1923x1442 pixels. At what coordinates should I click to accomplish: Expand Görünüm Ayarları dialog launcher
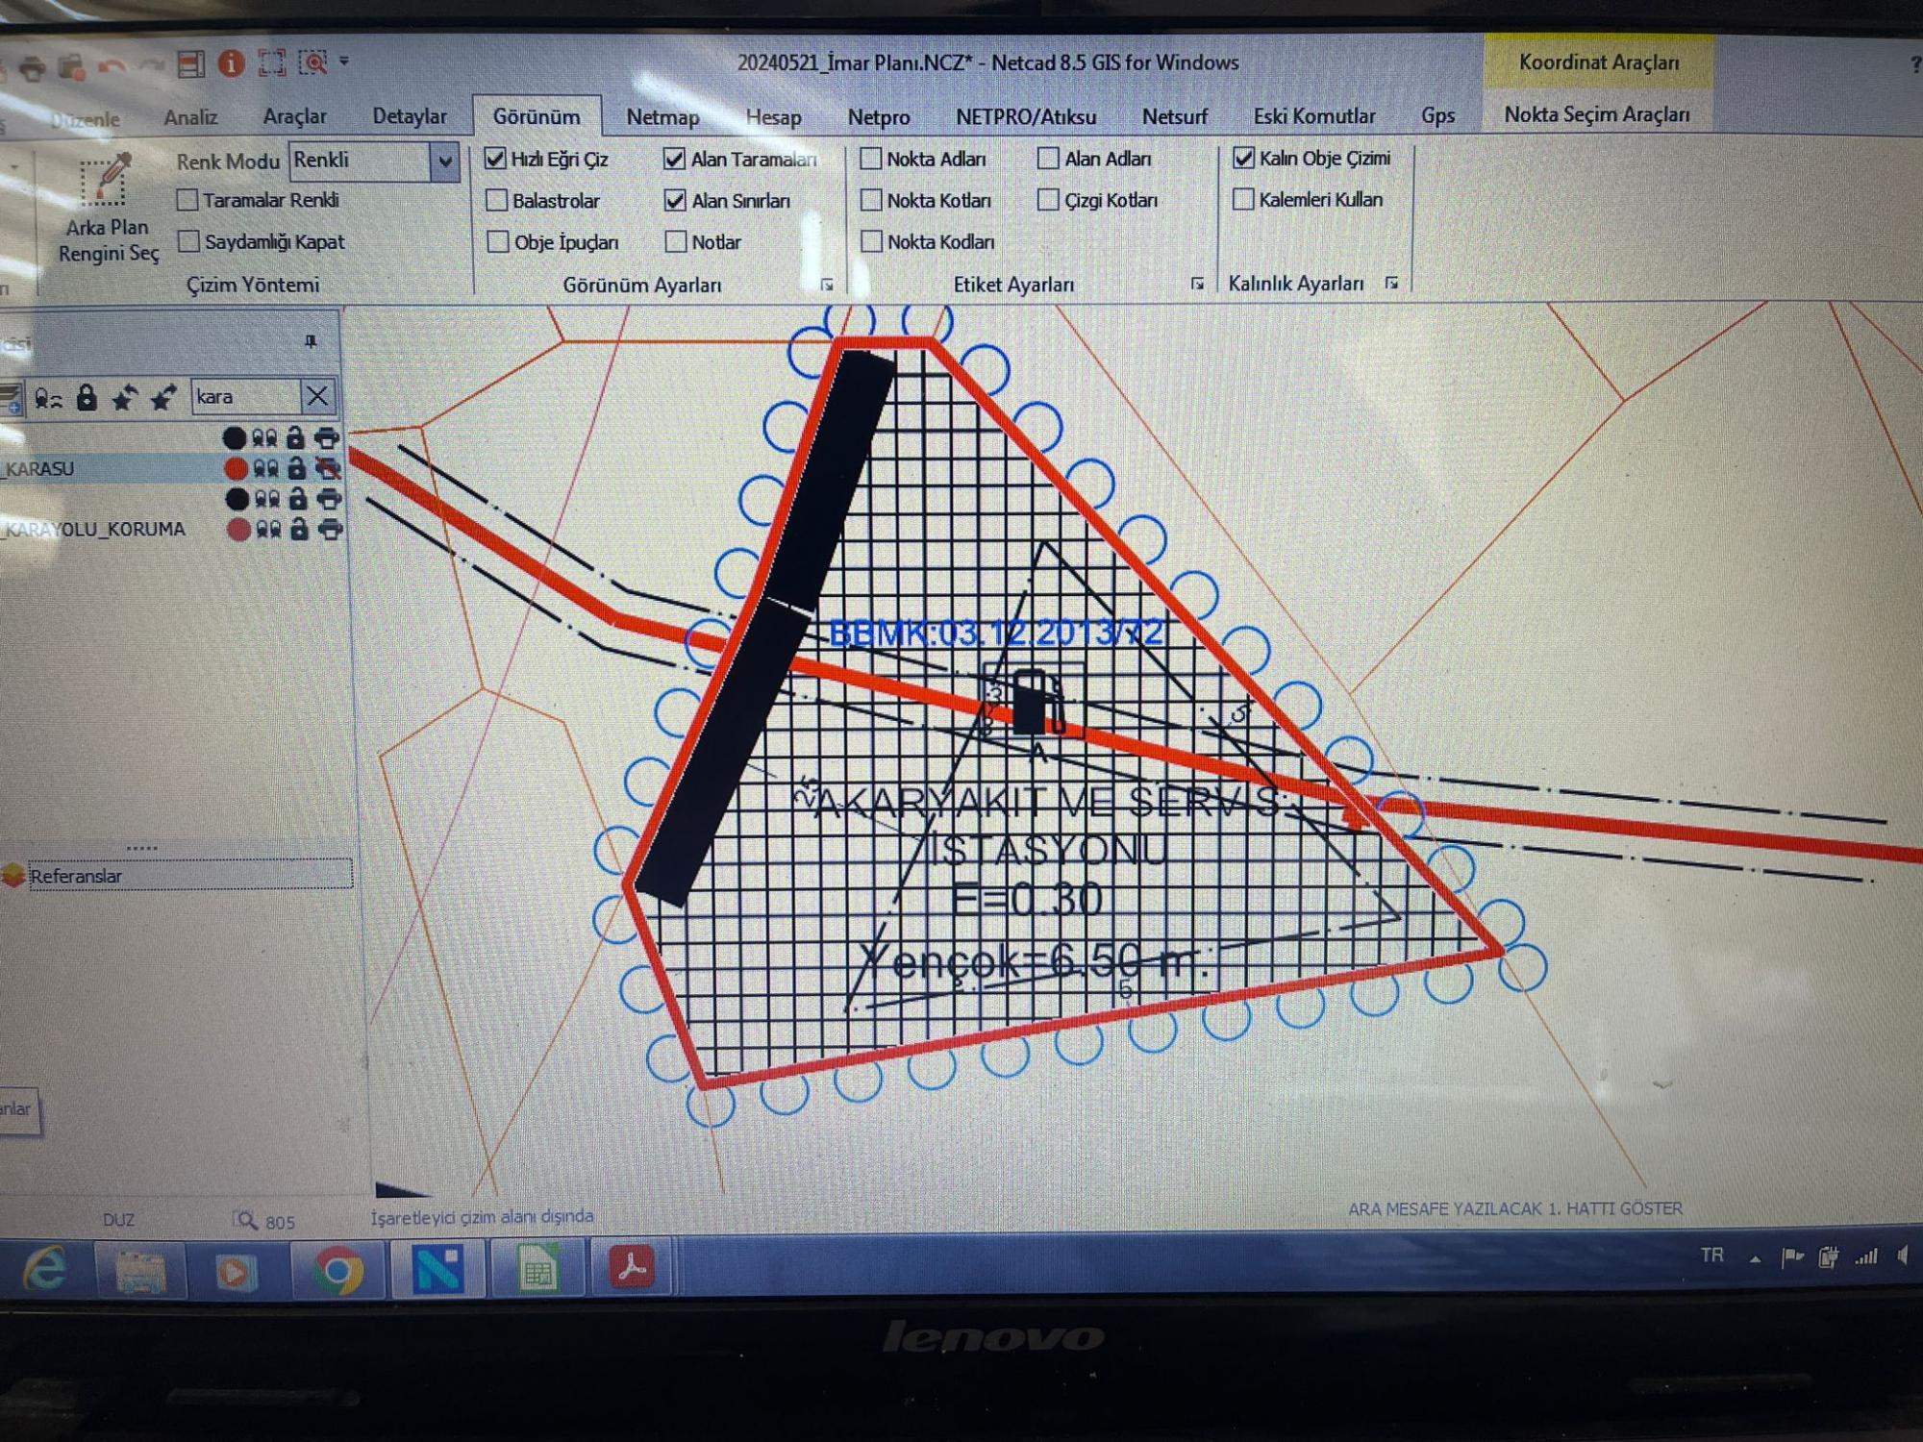point(827,286)
